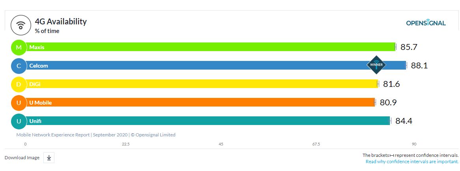Click the Maxis 85.7 value label
Viewport: 460px width, 171px height.
[x=409, y=47]
